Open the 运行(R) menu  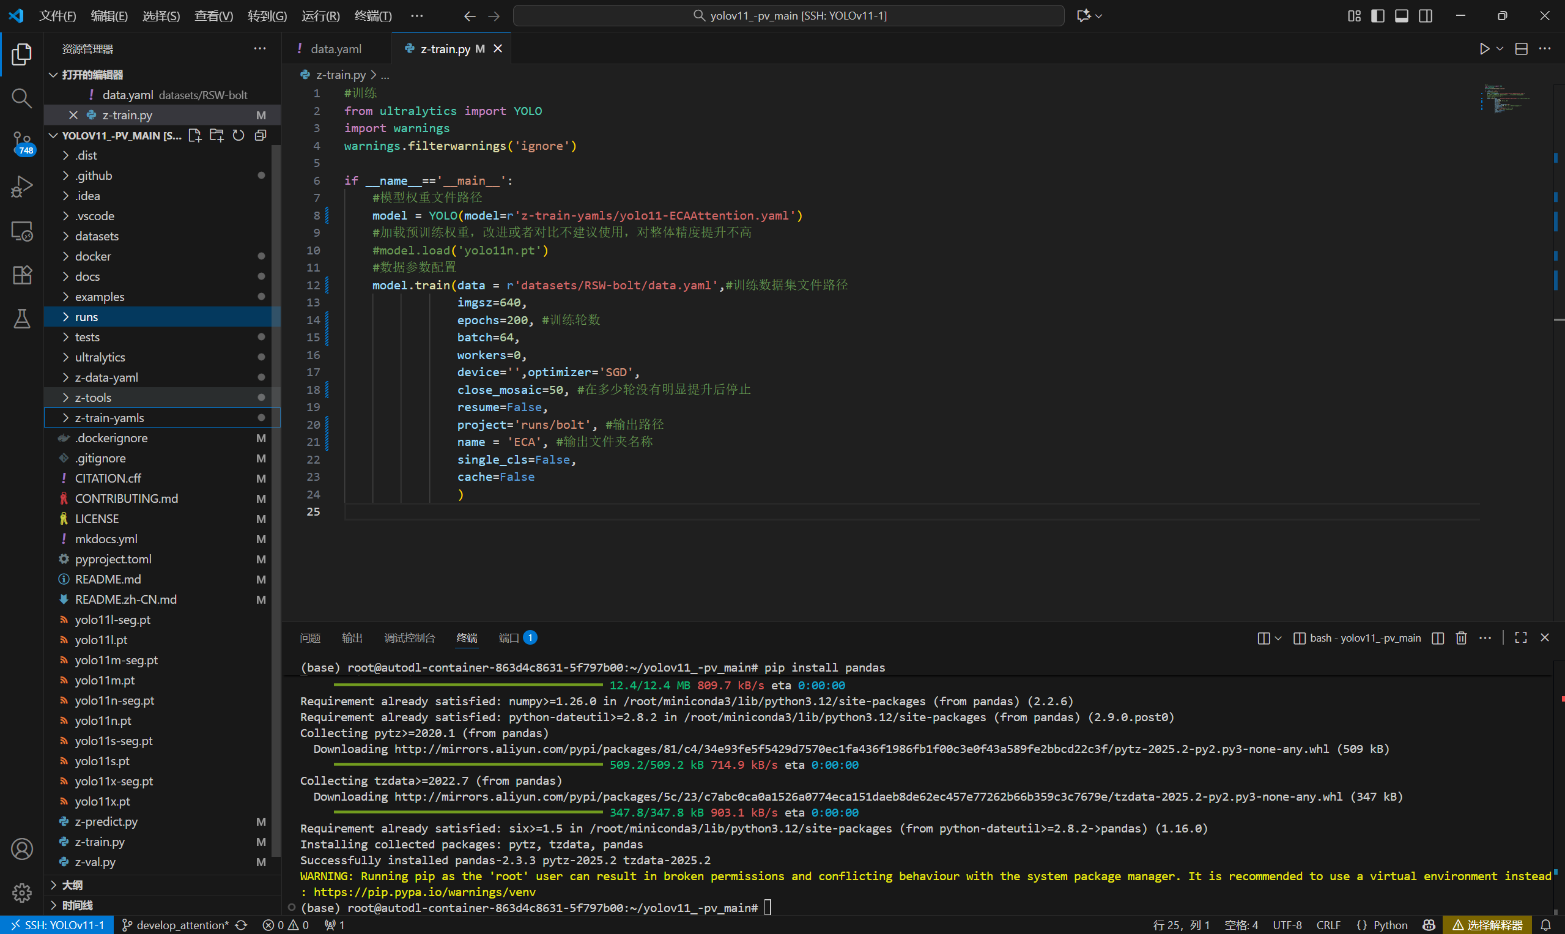pyautogui.click(x=320, y=16)
